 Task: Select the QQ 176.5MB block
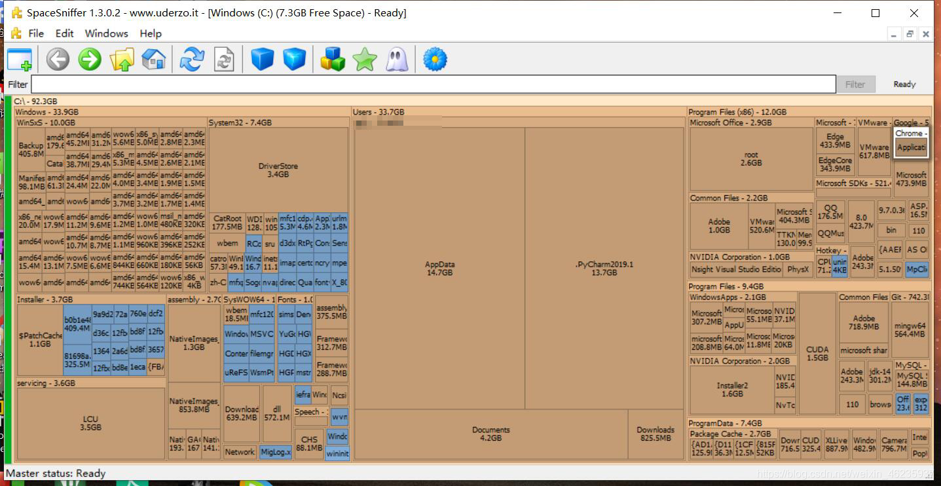click(830, 212)
